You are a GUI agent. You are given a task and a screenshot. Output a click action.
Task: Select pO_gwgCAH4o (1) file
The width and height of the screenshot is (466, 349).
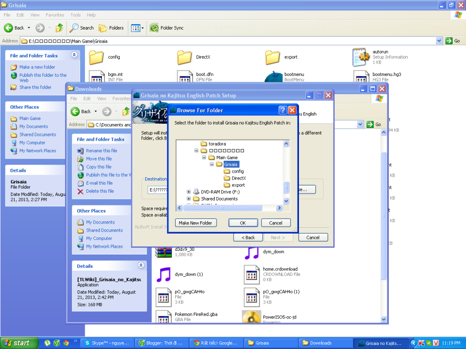point(272,297)
